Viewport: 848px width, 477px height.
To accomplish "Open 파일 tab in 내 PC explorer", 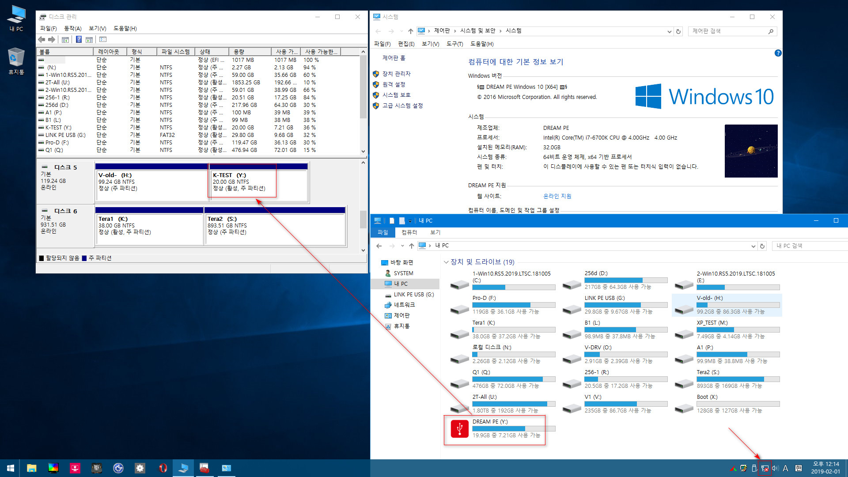I will (x=383, y=232).
